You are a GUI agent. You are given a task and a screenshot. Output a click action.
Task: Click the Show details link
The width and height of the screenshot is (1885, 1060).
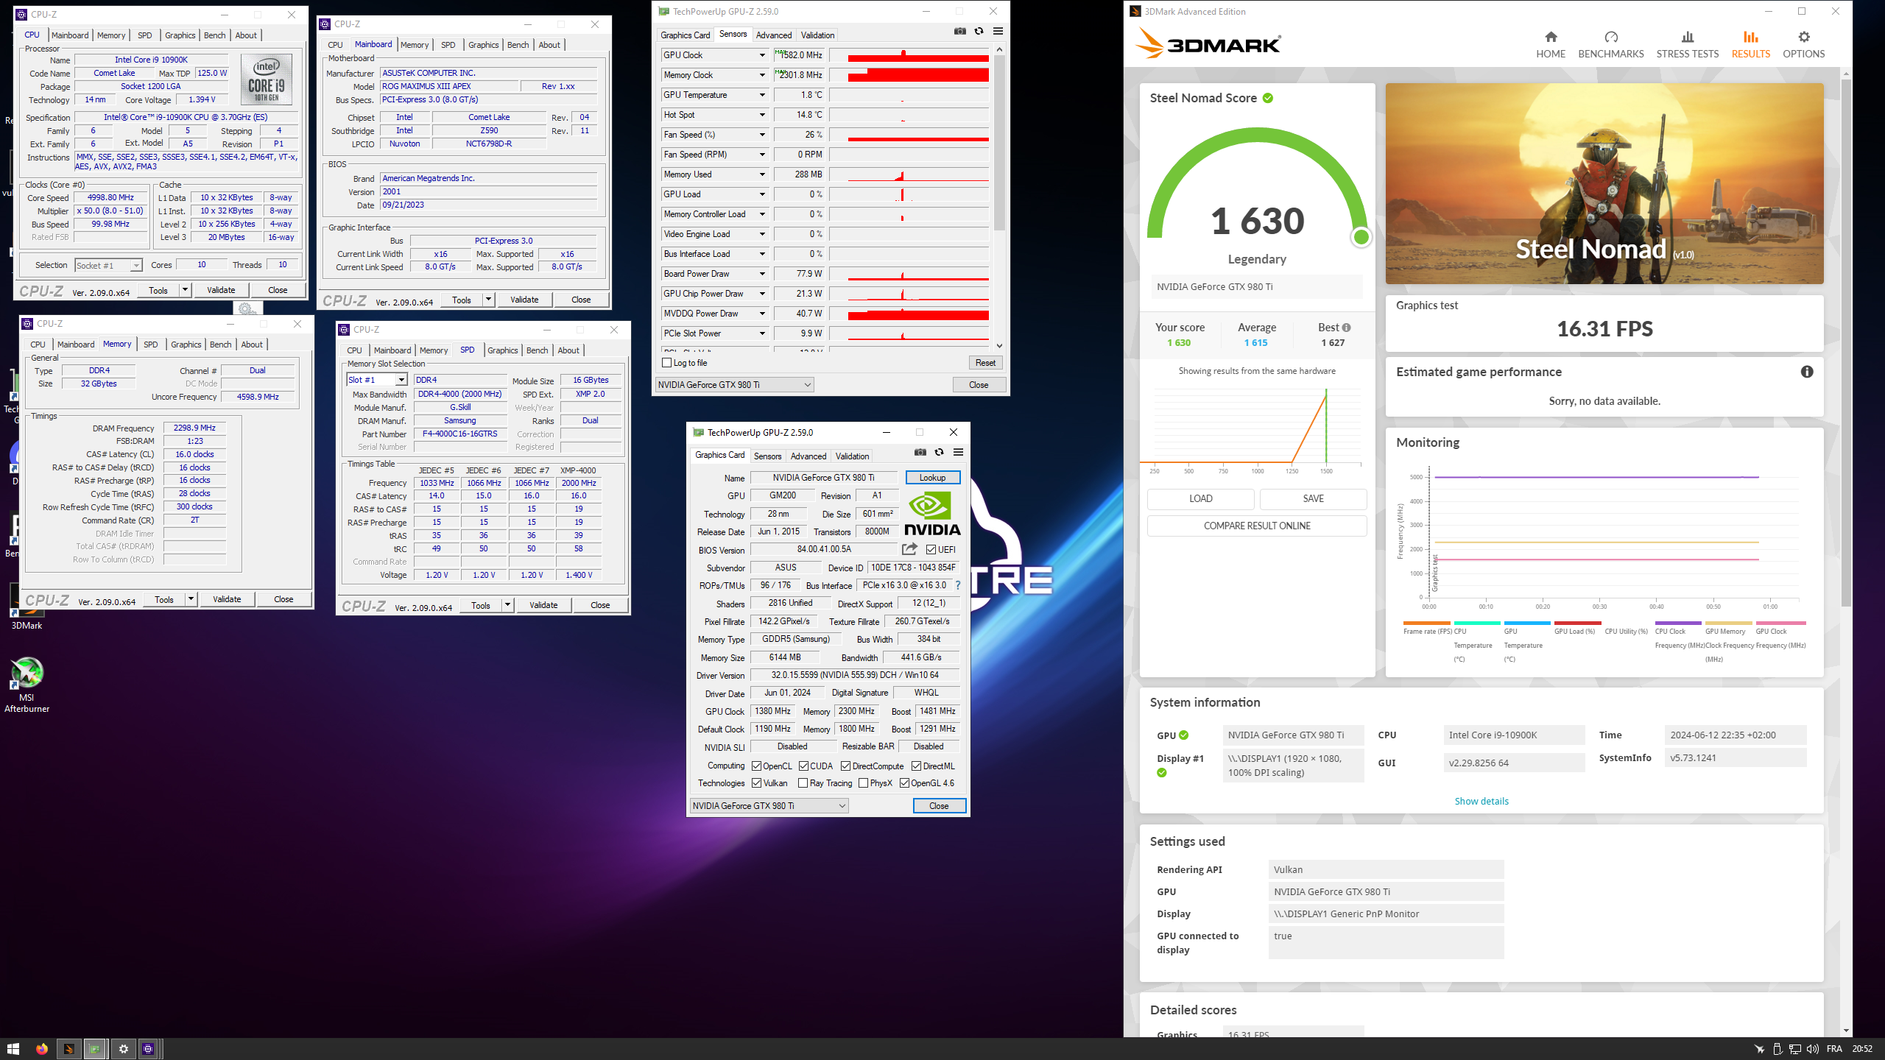(1481, 801)
